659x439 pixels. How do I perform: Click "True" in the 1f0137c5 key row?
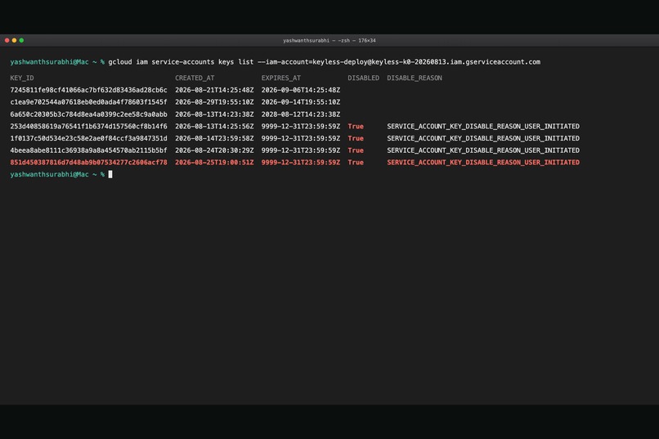[356, 138]
